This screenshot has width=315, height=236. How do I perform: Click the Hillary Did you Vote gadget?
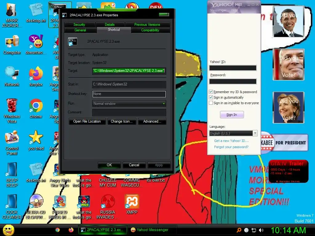point(289,107)
